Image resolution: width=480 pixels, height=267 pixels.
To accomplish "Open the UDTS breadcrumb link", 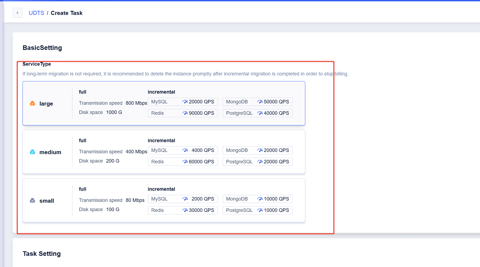I will (x=36, y=13).
